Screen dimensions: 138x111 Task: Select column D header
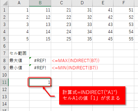(x=82, y=3)
